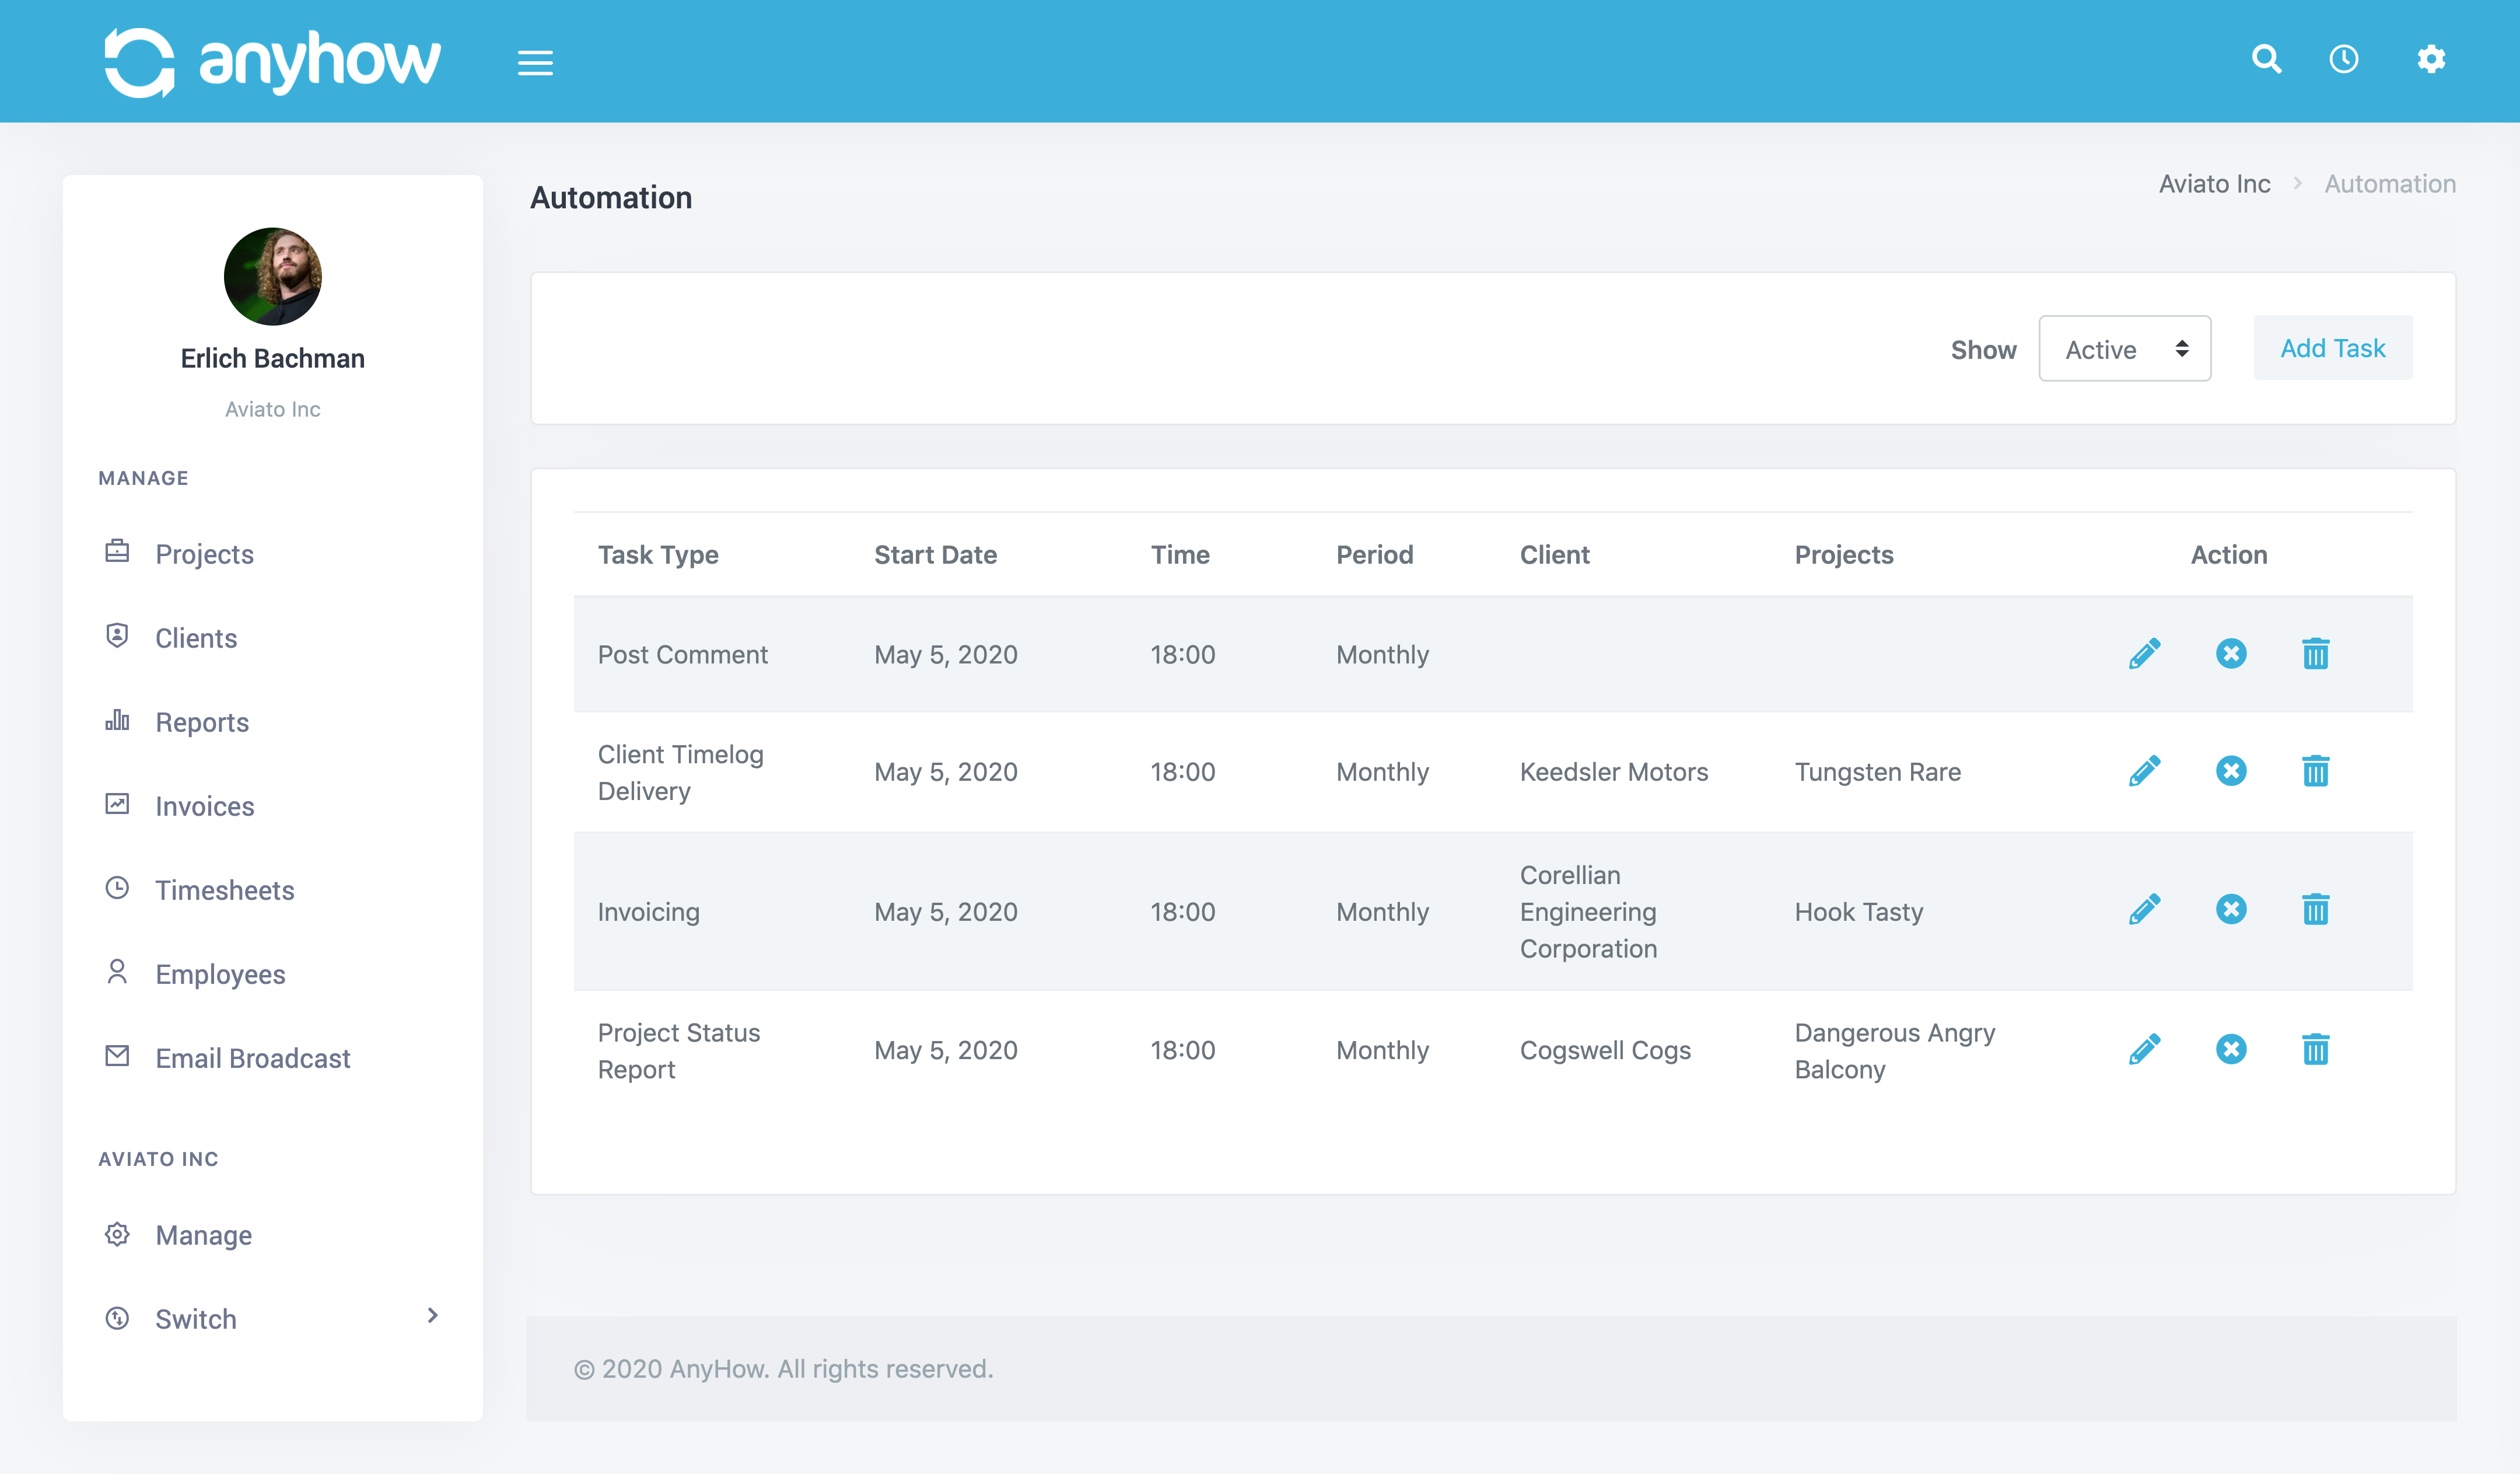The width and height of the screenshot is (2520, 1474).
Task: Open Email Broadcast envelope icon
Action: pos(117,1055)
